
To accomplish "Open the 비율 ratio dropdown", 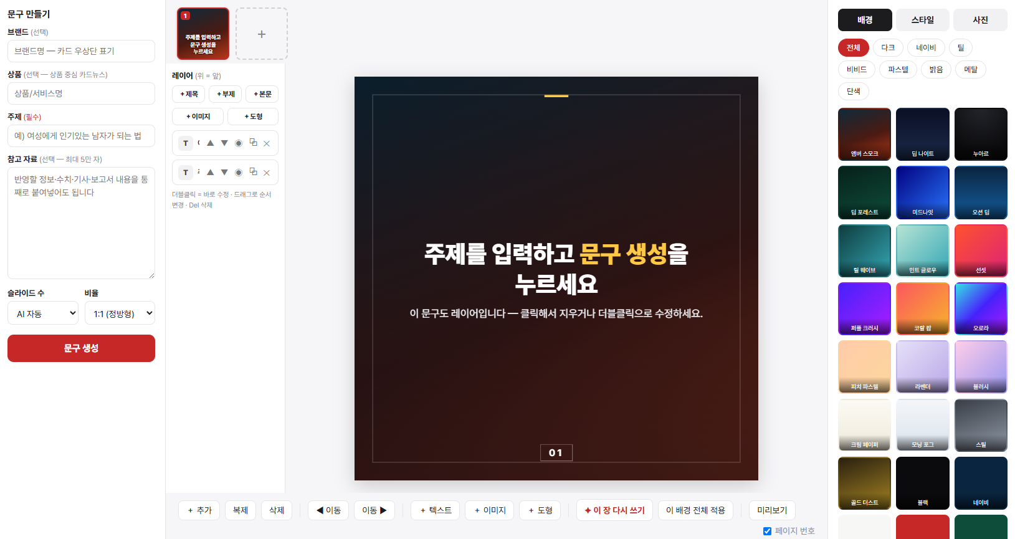I will [x=120, y=313].
